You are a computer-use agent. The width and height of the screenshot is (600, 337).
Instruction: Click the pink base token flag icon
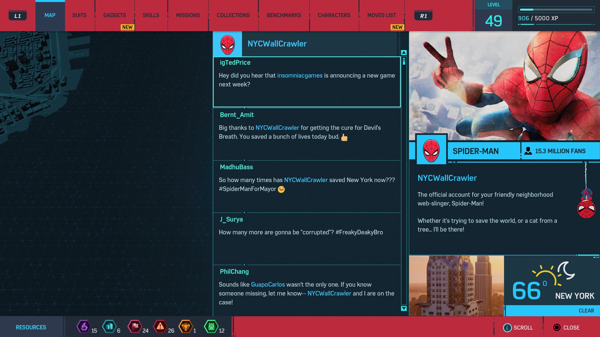point(135,326)
